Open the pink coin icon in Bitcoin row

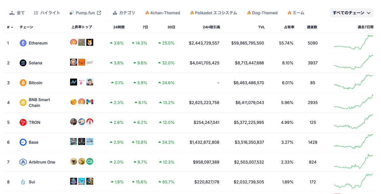82,82
